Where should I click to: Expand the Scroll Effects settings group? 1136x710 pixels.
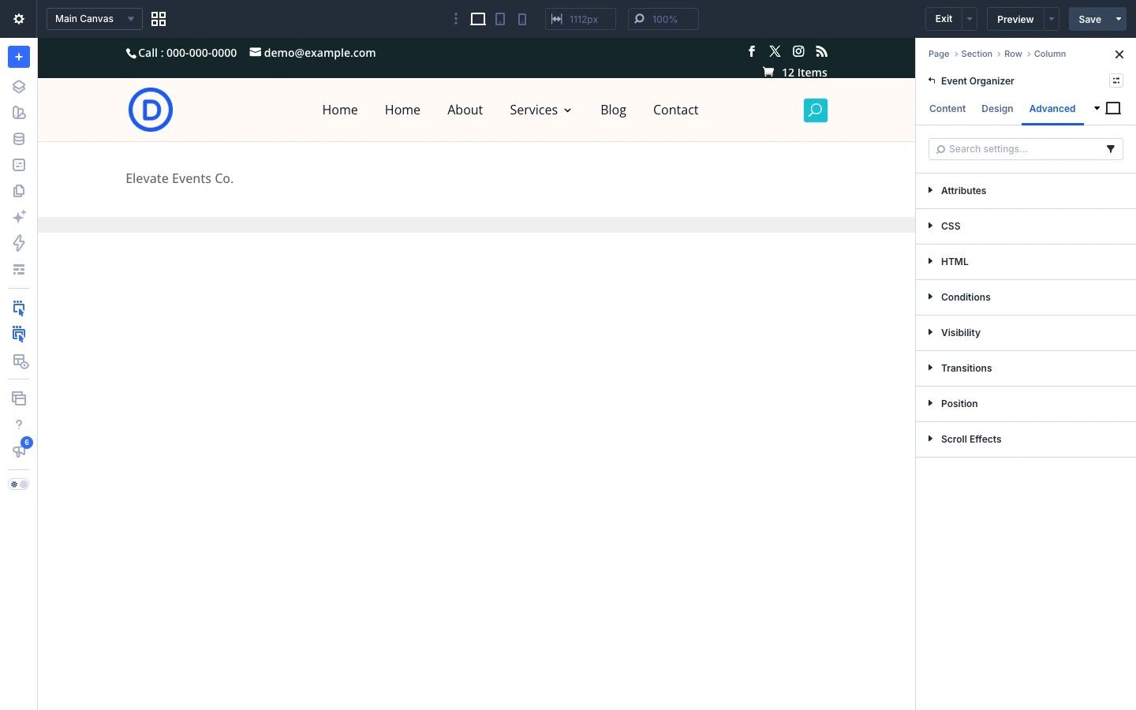pyautogui.click(x=1026, y=439)
